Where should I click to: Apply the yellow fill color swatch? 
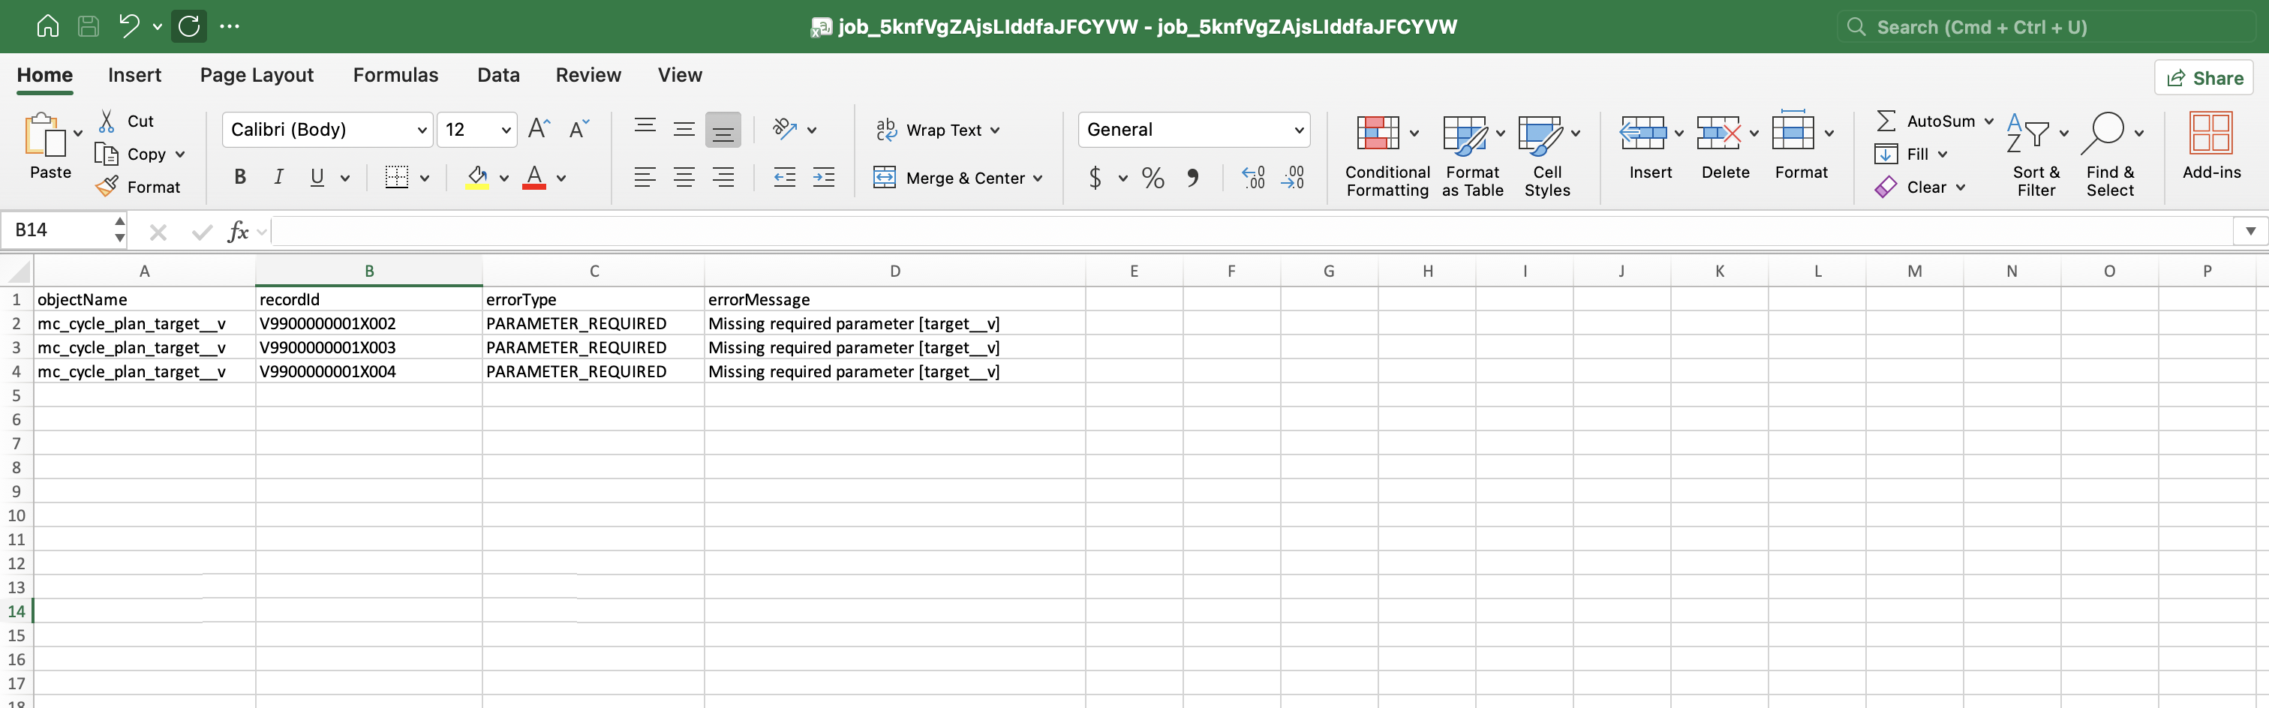pyautogui.click(x=477, y=178)
